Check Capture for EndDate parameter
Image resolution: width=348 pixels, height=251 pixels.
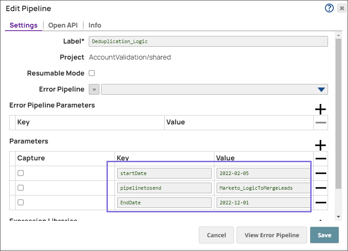20,203
